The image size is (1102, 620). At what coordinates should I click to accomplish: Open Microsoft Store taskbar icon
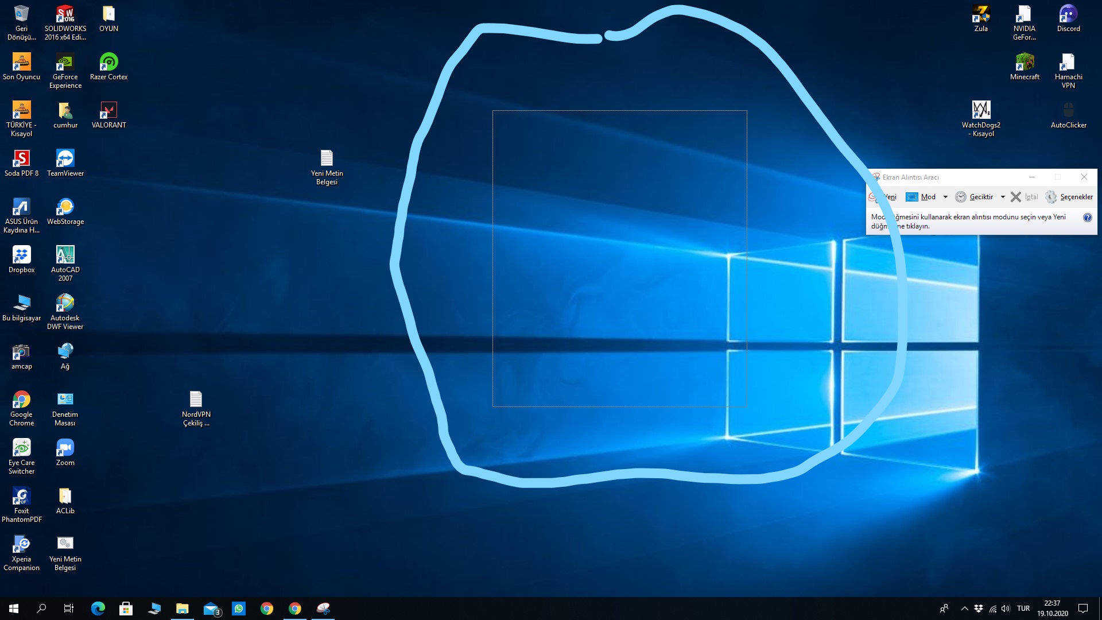[x=126, y=609]
